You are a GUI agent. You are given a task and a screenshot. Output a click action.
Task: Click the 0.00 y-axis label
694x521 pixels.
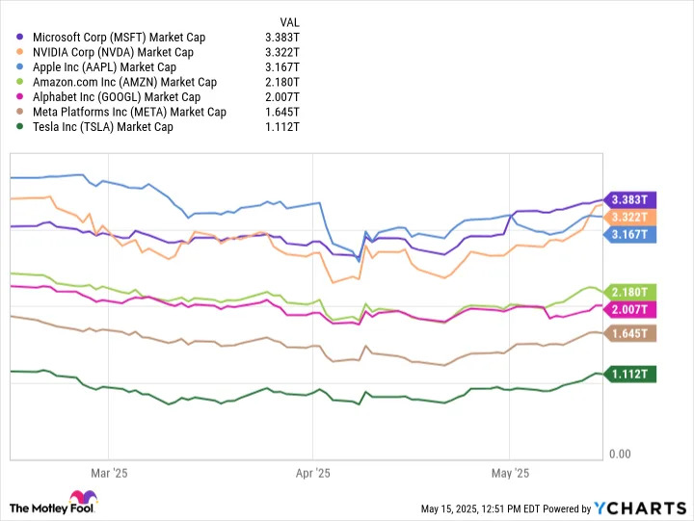(x=620, y=455)
